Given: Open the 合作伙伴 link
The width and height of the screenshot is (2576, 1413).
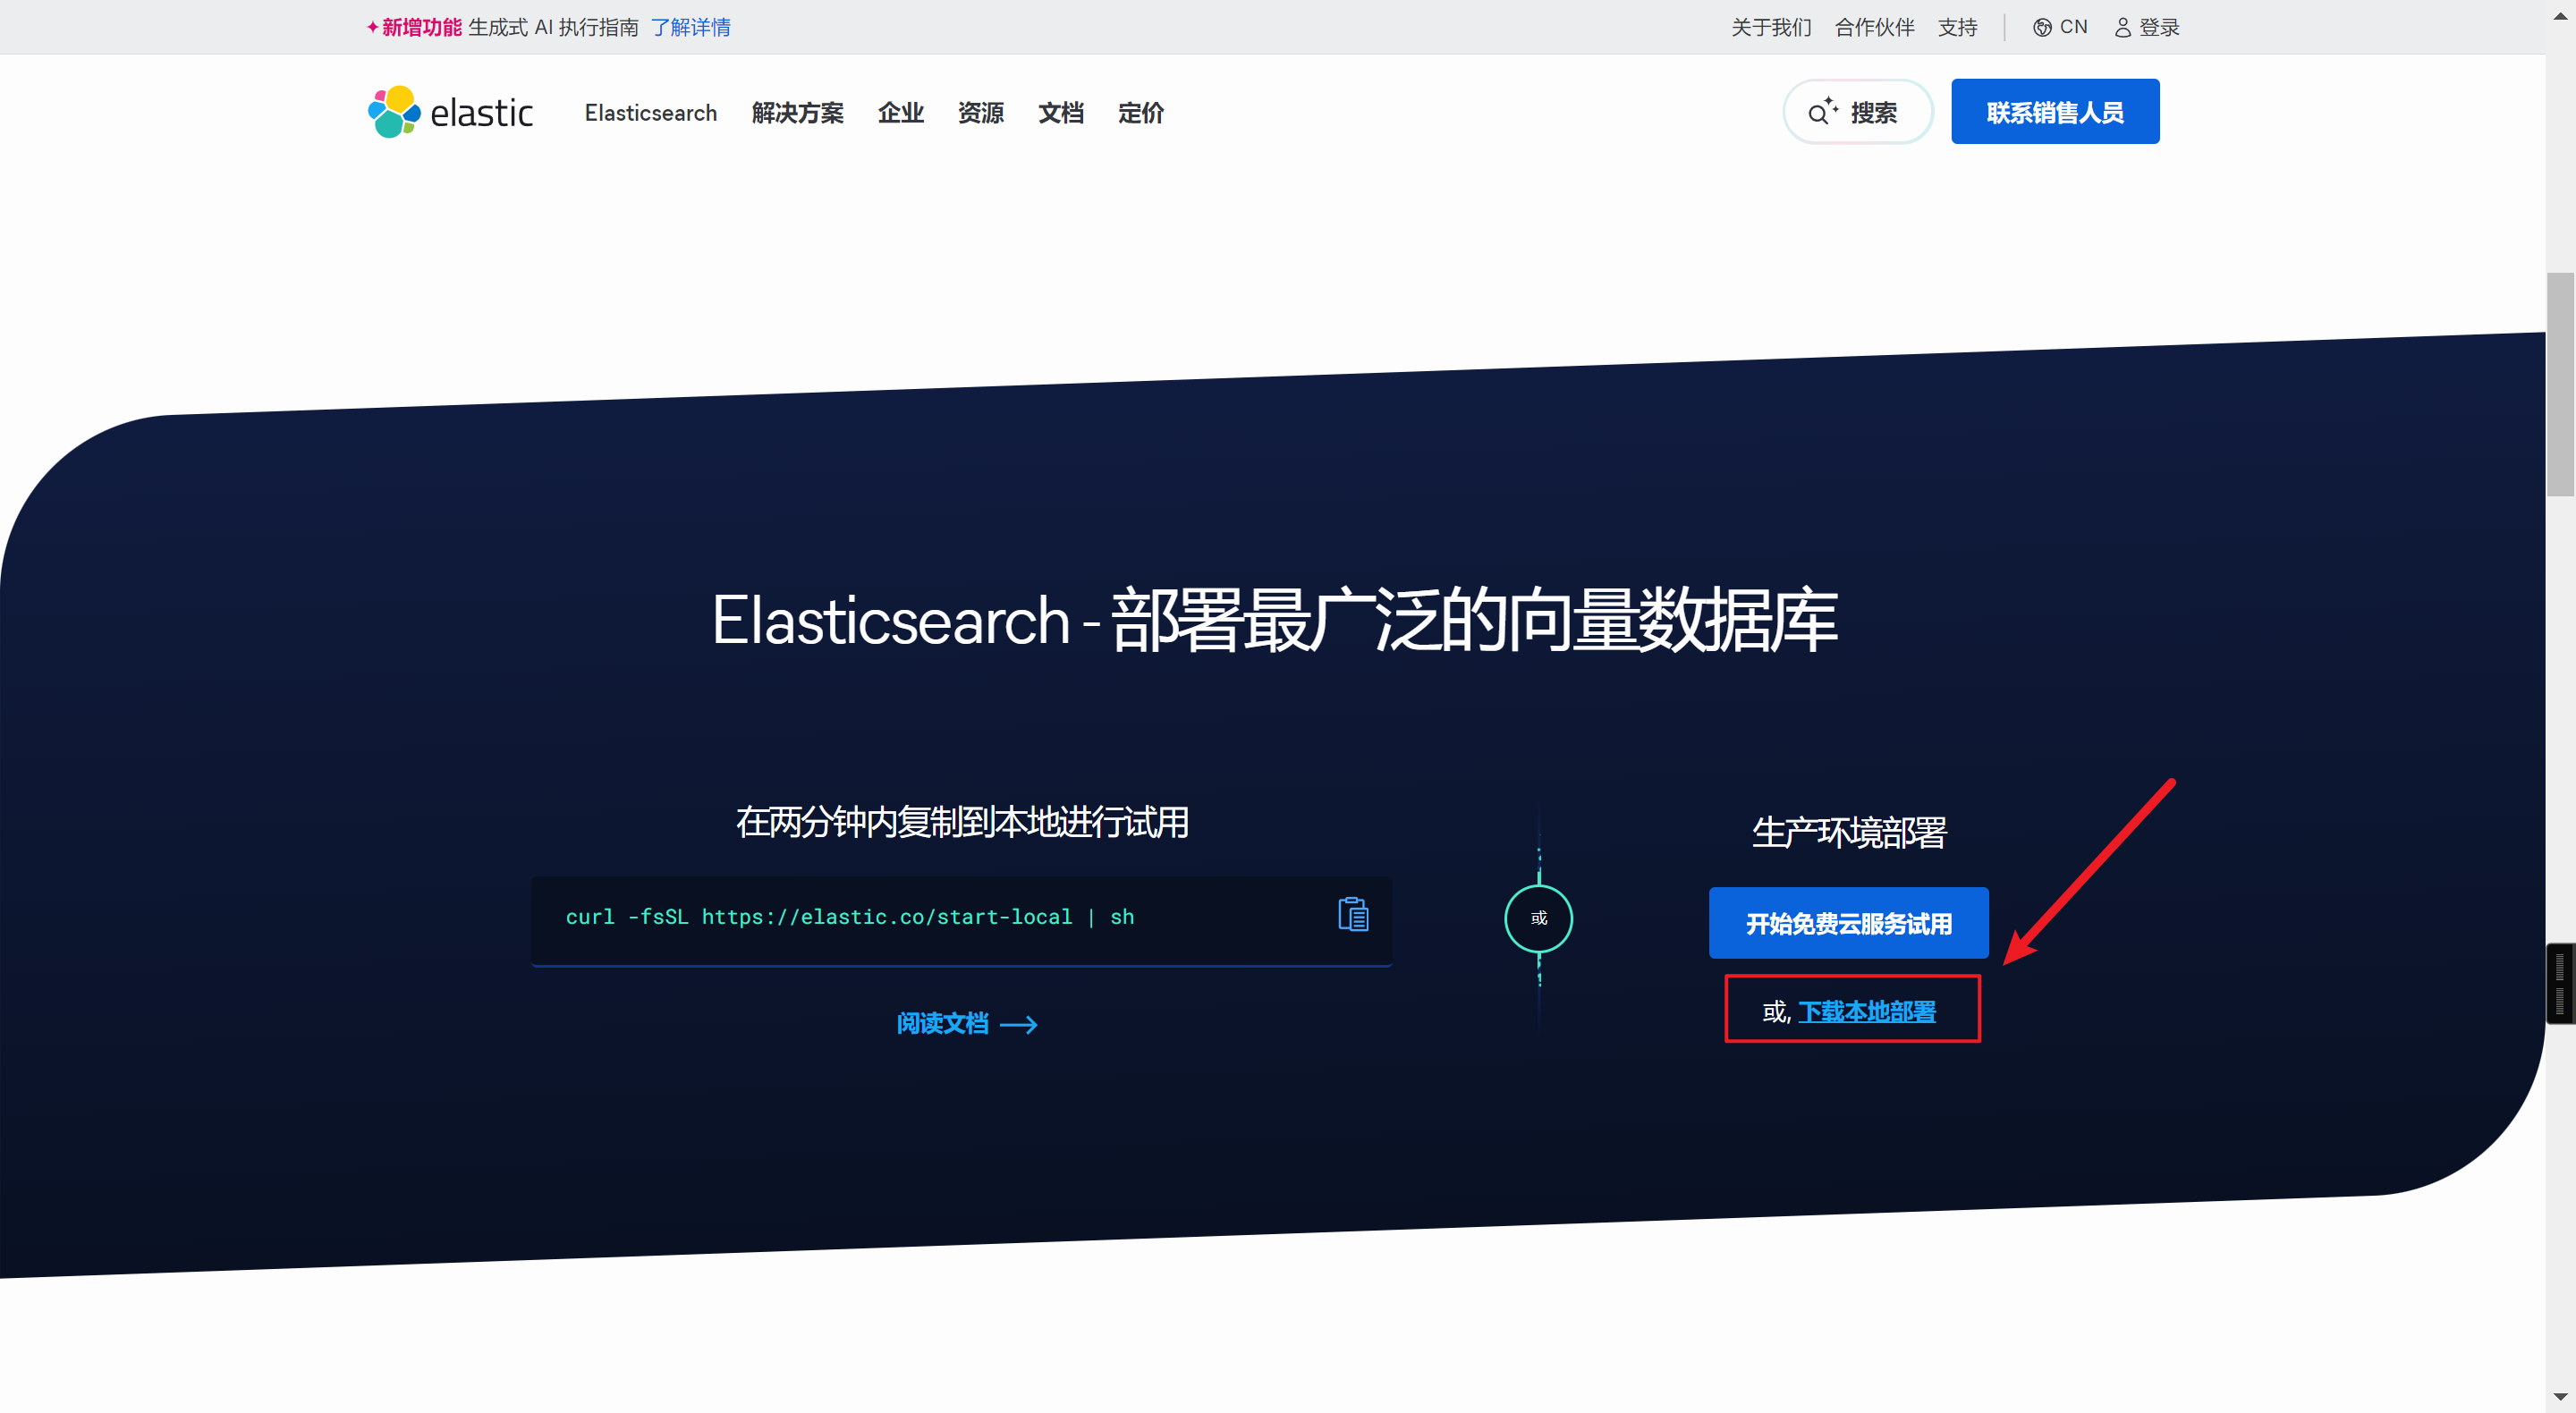Looking at the screenshot, I should [x=1874, y=28].
